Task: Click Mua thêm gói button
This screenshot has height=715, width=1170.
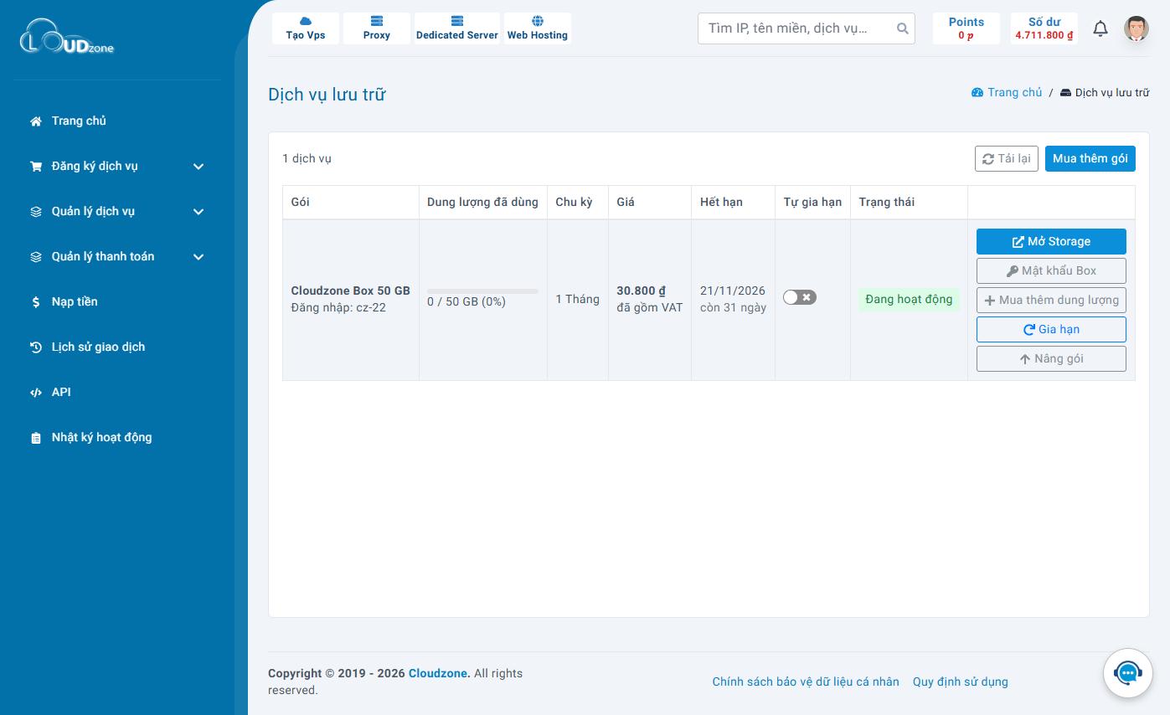Action: 1090,158
